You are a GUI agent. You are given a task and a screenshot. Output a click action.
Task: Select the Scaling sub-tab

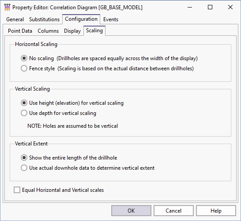click(94, 30)
